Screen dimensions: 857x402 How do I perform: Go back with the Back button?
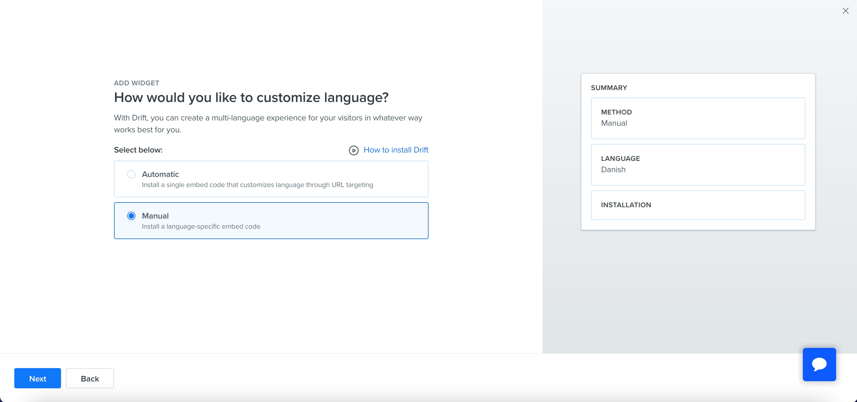pyautogui.click(x=90, y=378)
